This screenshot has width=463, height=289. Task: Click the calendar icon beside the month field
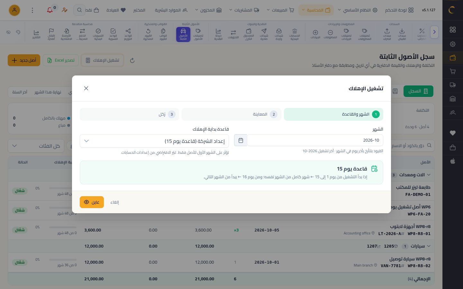pyautogui.click(x=241, y=140)
